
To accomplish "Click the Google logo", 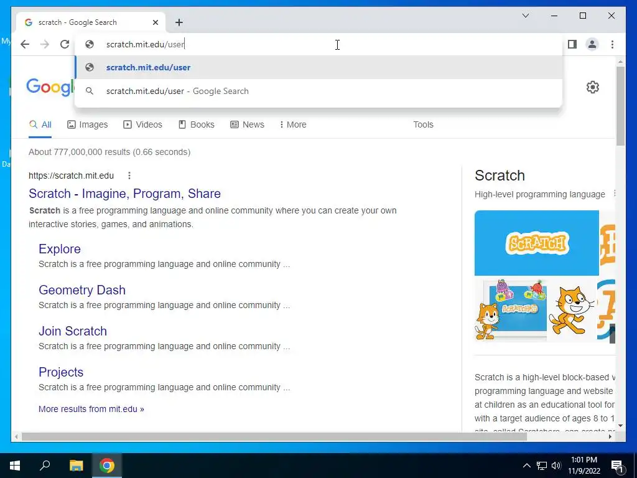I will (x=50, y=87).
